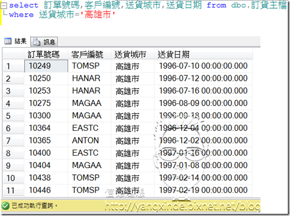Click TOMSP cell in row 1
Viewport: 290px width, 216px height.
click(90, 66)
